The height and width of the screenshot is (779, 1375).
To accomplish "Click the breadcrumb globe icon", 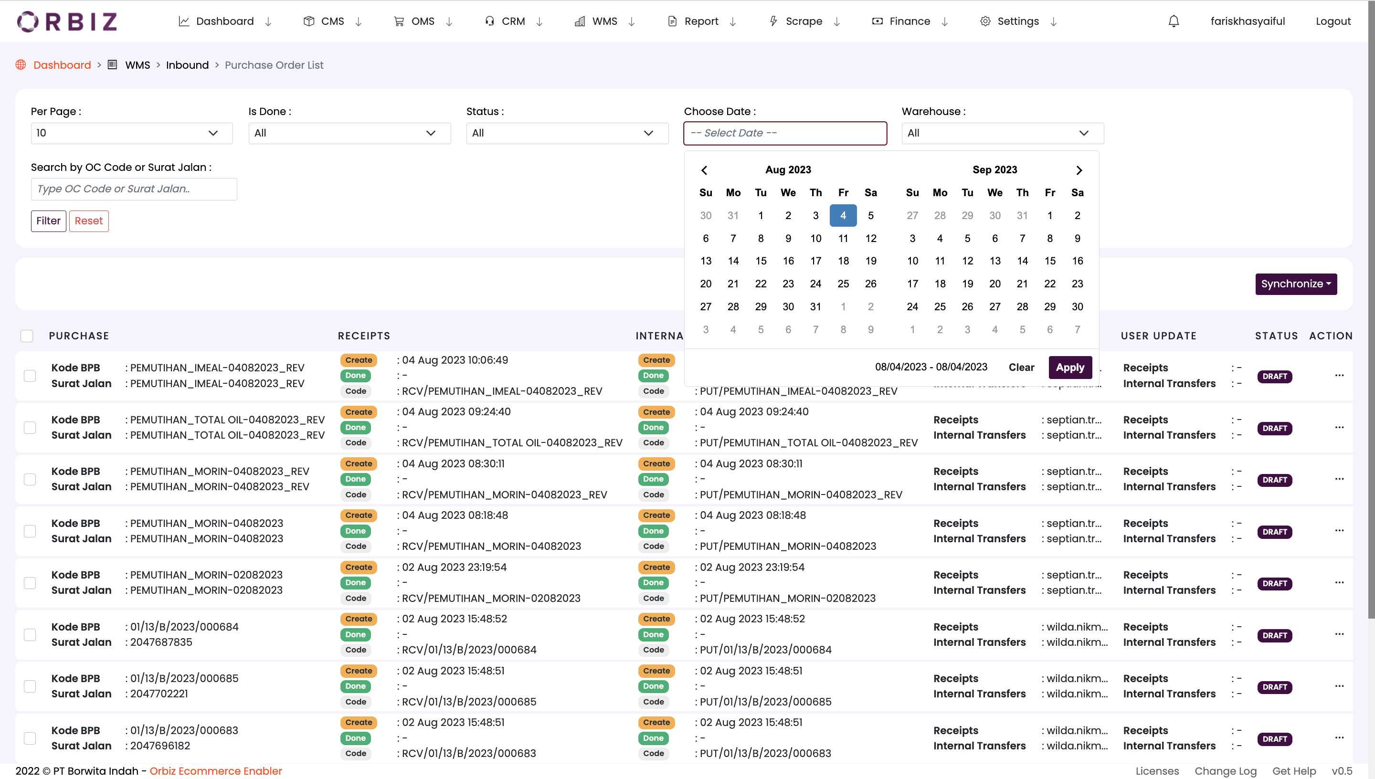I will pos(21,65).
